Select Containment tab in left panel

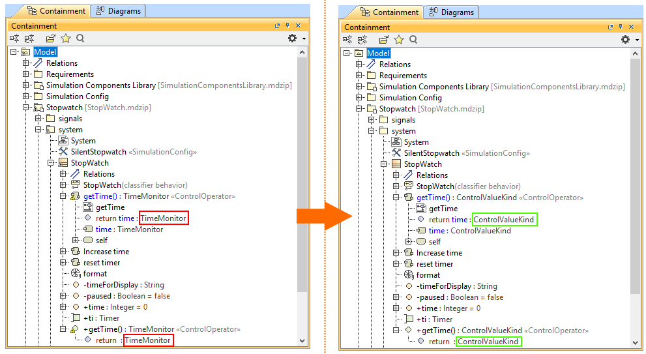[57, 11]
